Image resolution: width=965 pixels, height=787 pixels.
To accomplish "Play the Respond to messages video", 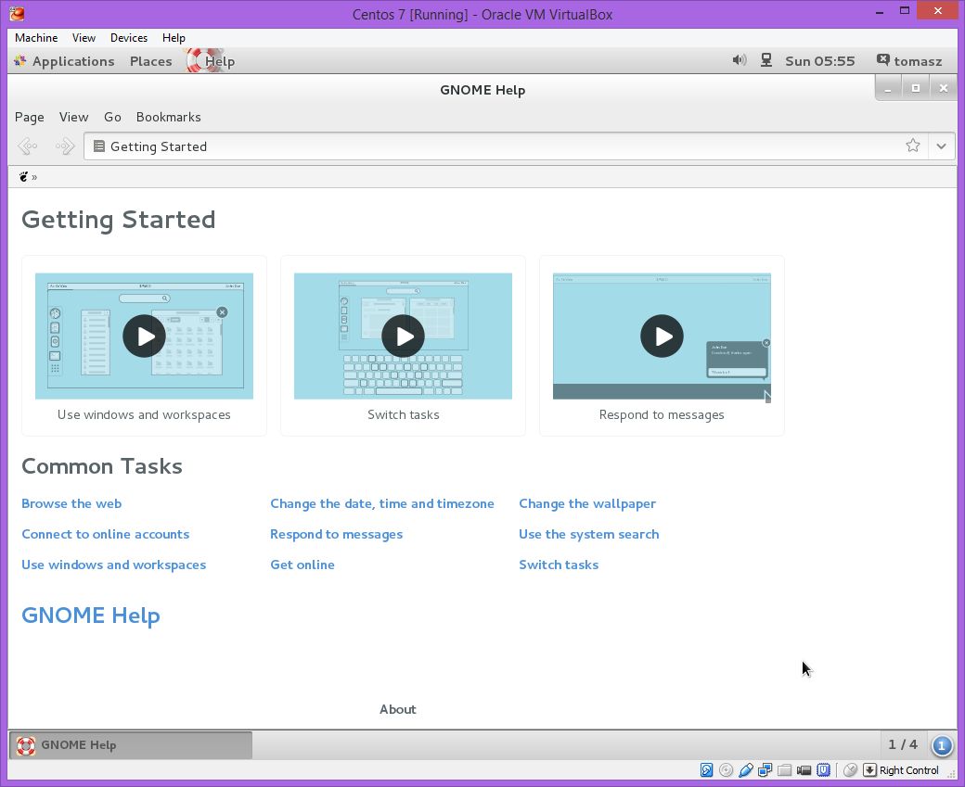I will coord(662,336).
